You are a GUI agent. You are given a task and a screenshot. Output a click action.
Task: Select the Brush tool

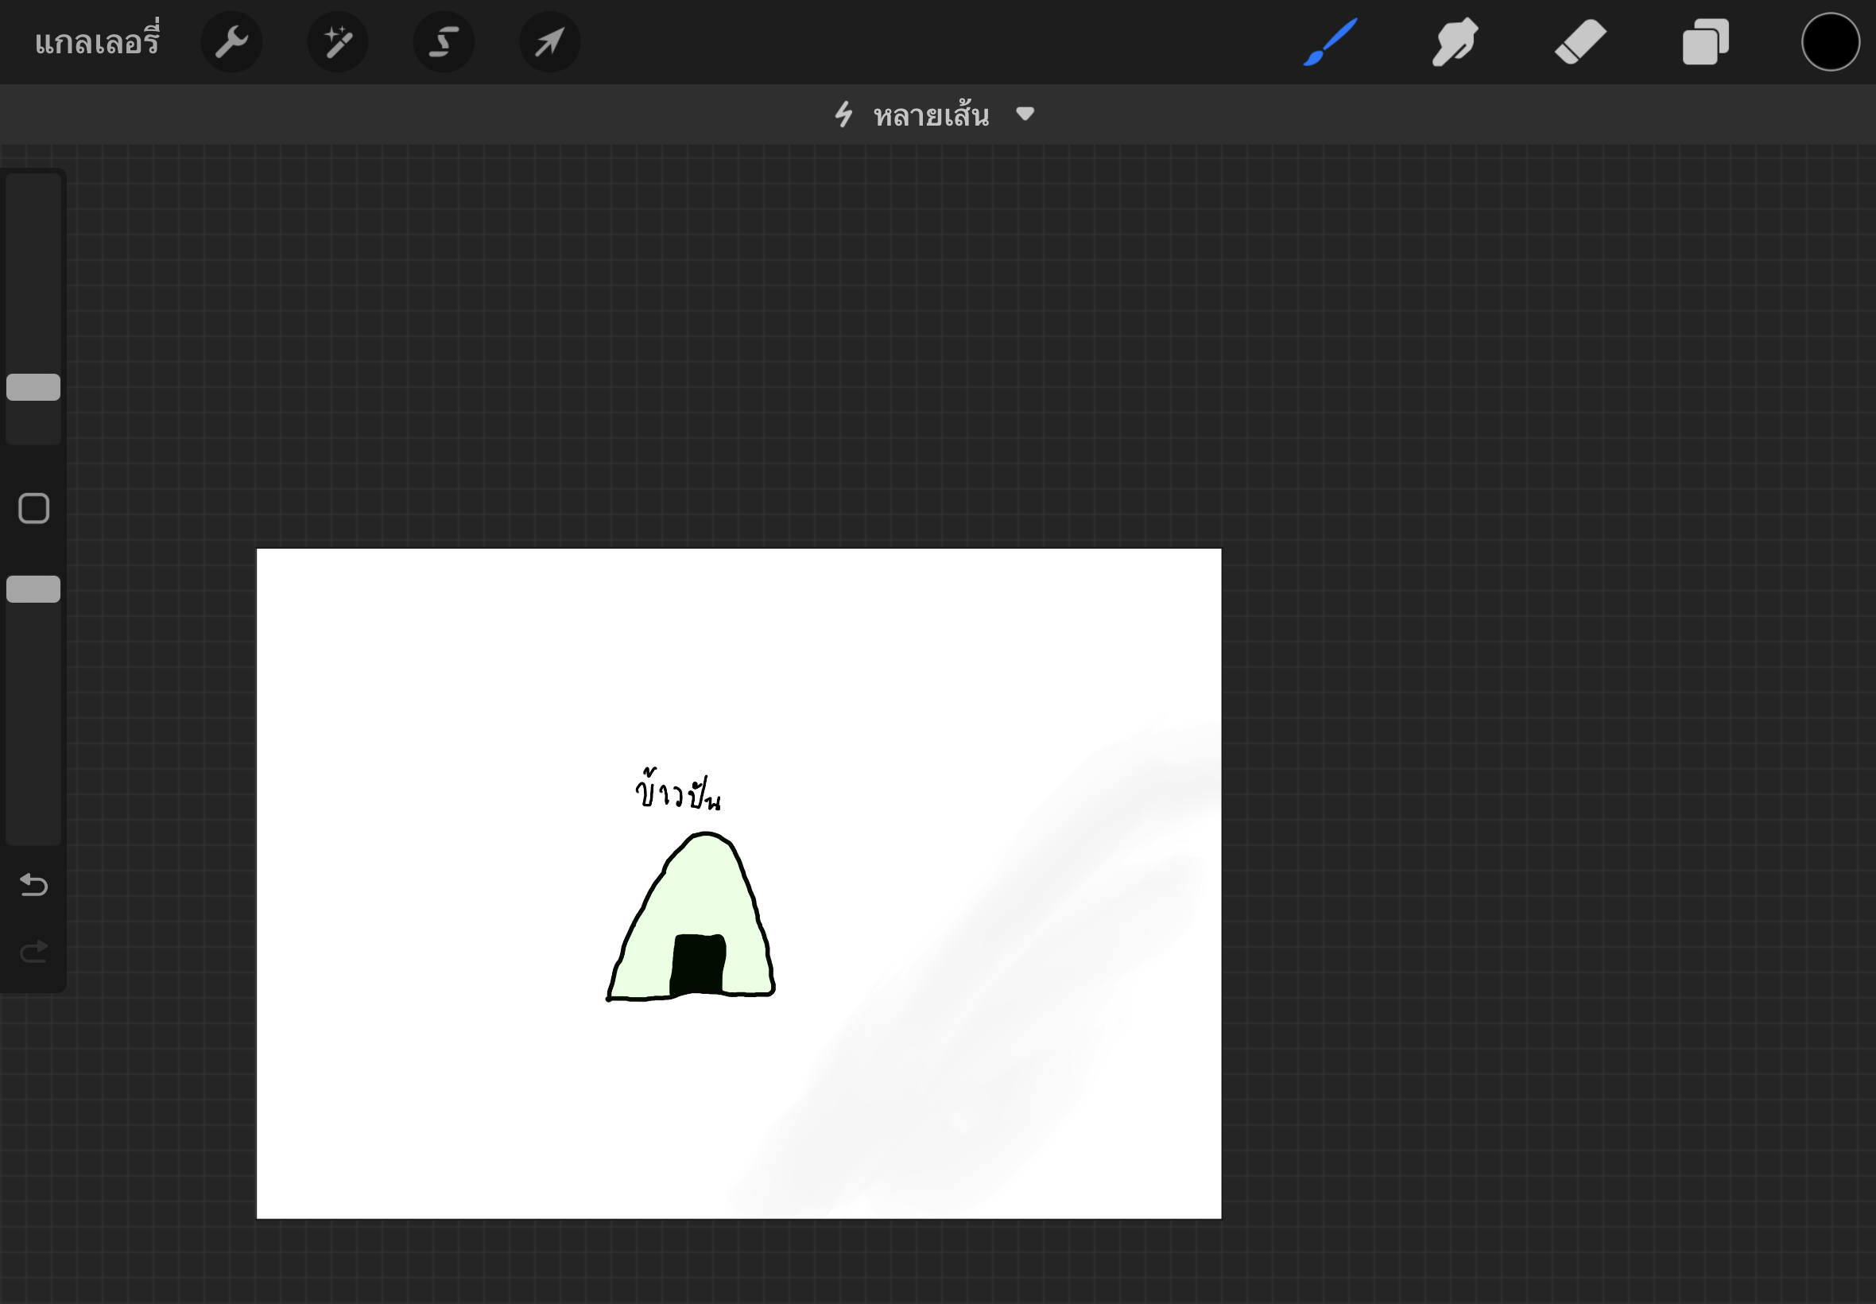[1331, 41]
